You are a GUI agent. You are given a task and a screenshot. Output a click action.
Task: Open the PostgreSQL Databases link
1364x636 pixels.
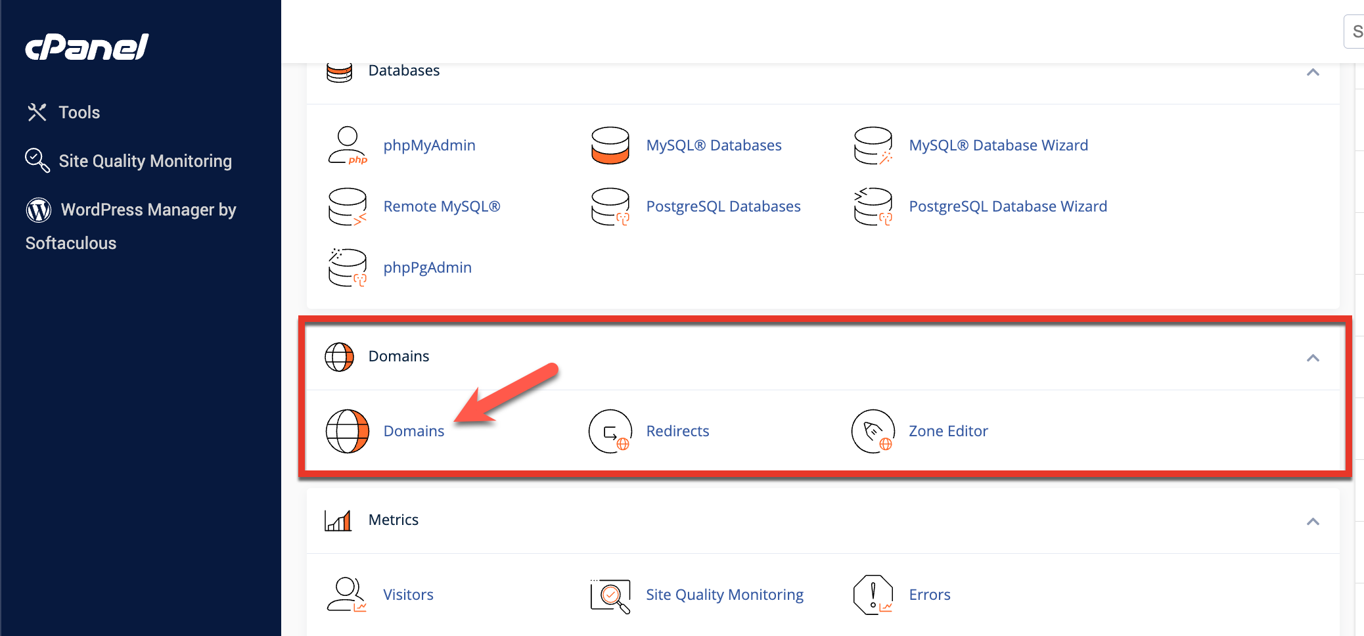point(723,206)
